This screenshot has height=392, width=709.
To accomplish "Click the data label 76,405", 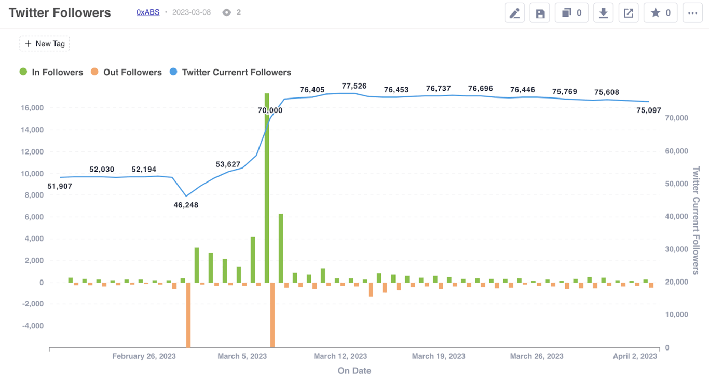I will point(312,90).
